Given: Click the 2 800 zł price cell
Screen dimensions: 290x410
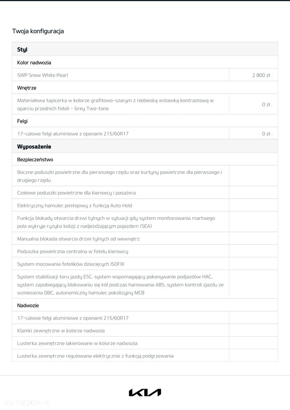Looking at the screenshot, I should coord(262,75).
